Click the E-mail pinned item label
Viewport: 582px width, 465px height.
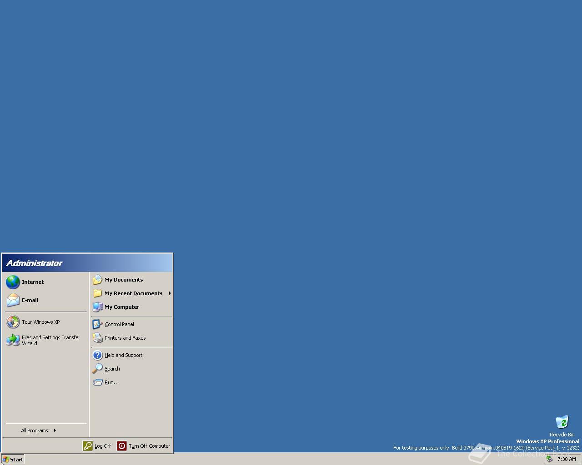click(x=30, y=300)
